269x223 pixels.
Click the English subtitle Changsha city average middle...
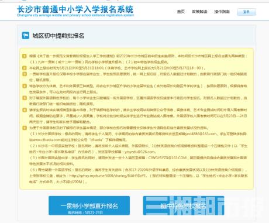click(x=75, y=15)
